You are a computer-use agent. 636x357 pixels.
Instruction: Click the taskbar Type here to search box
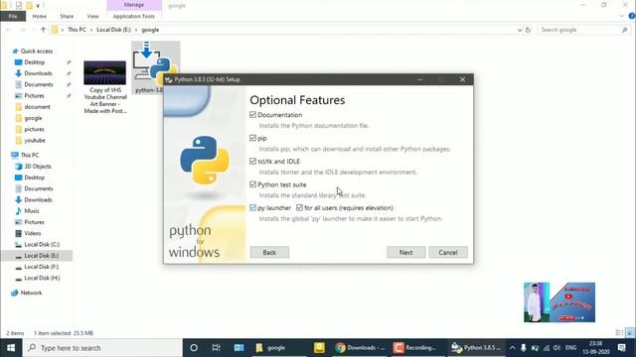[x=102, y=348]
